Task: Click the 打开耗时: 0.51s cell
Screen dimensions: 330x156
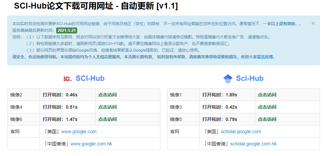Action: coord(68,107)
